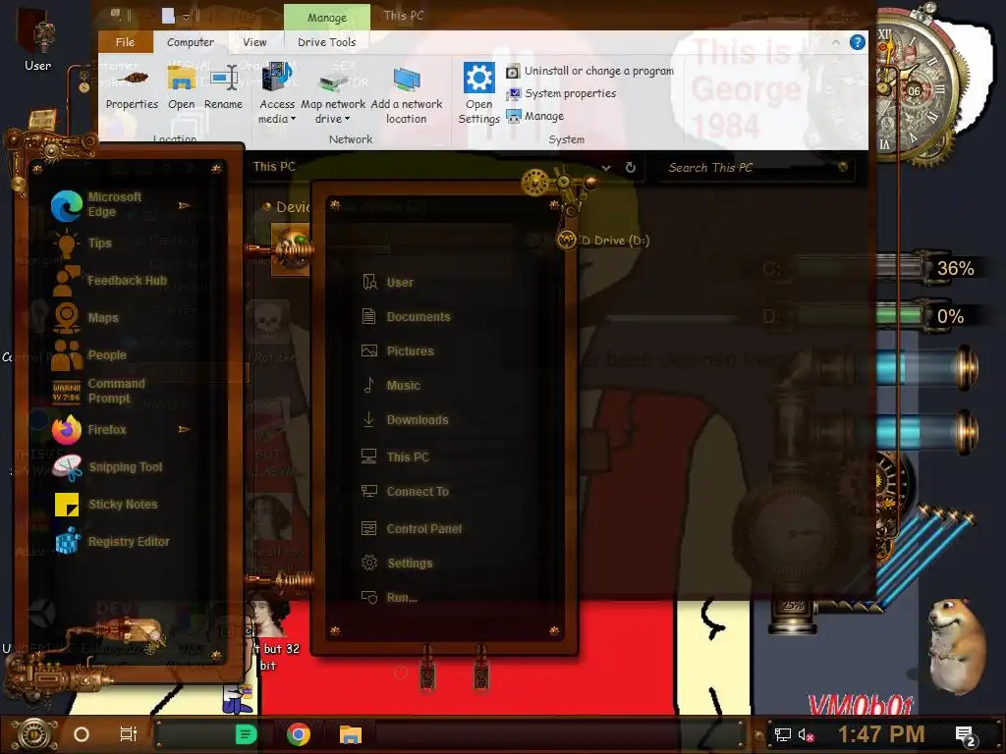Screen dimensions: 1006x754
Task: Expand the Microsoft Edge jump list arrow
Action: (x=184, y=205)
